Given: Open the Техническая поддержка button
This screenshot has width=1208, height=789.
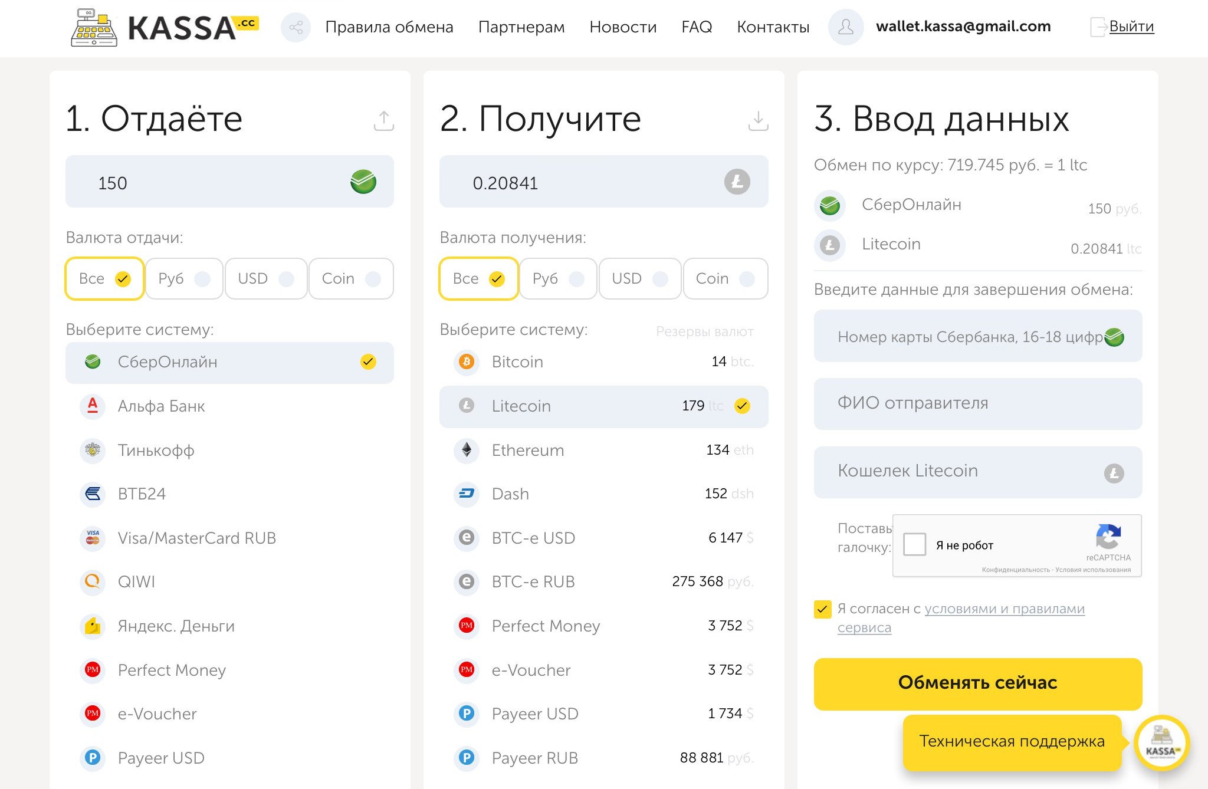Looking at the screenshot, I should pos(1012,742).
